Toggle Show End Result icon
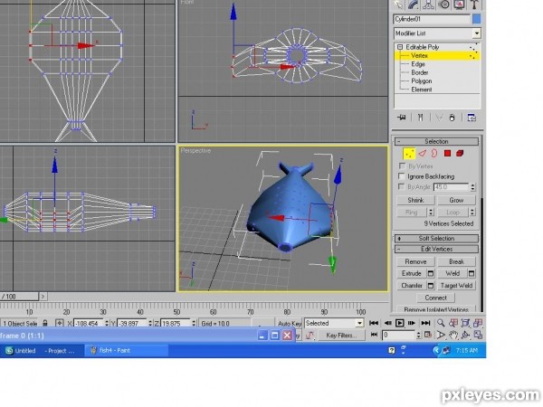This screenshot has height=407, width=543. [x=421, y=118]
